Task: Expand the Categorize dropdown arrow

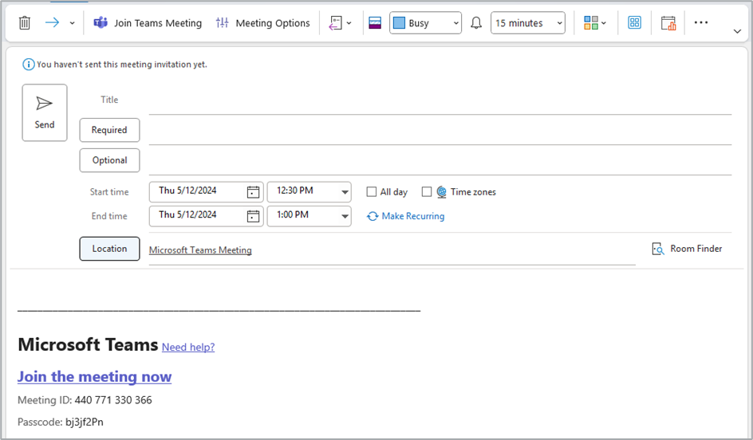Action: coord(604,23)
